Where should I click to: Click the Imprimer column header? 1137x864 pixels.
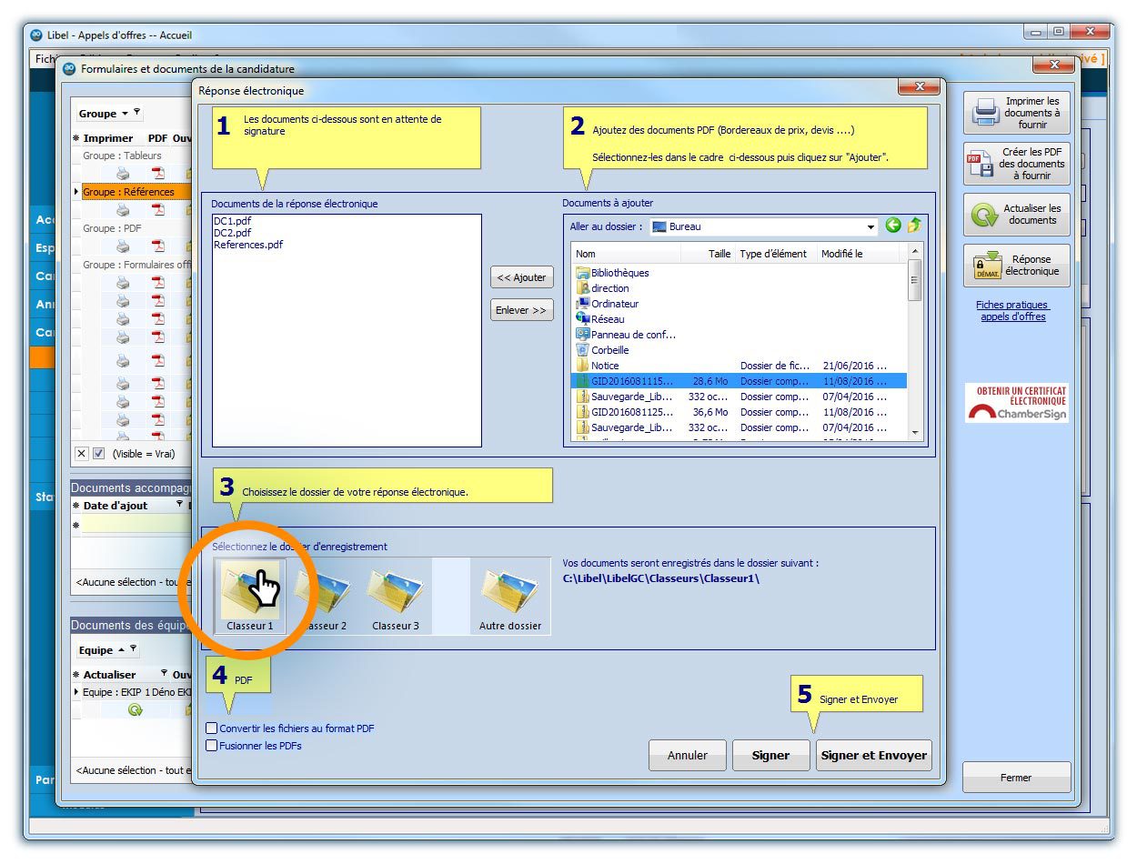coord(108,138)
